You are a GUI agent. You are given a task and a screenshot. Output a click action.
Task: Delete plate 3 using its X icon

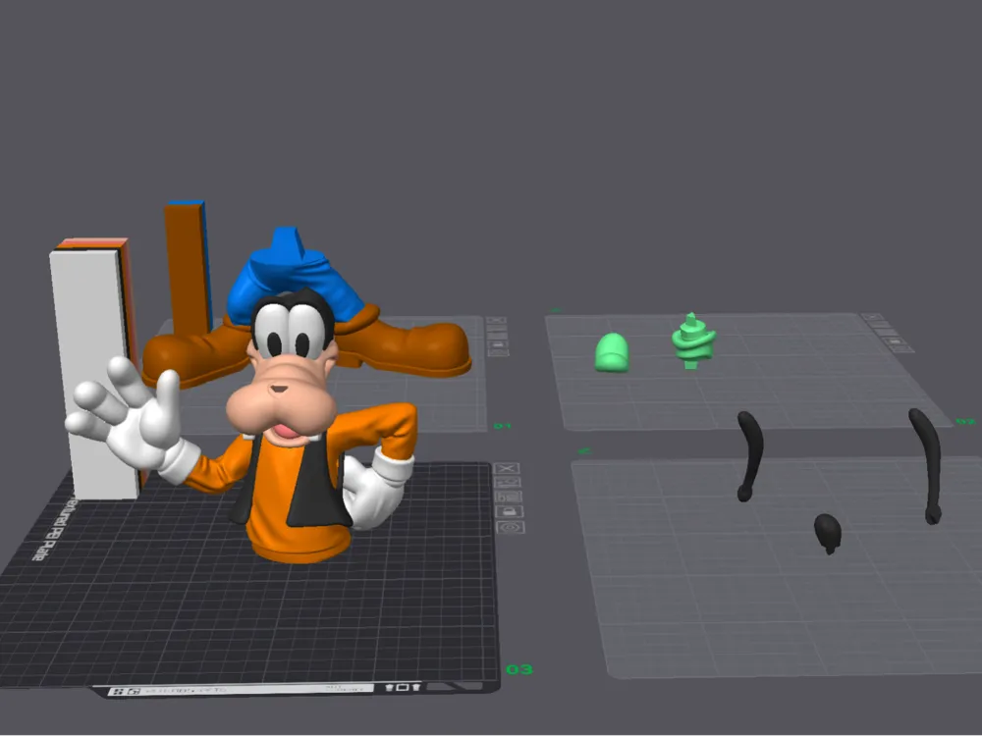[x=507, y=468]
